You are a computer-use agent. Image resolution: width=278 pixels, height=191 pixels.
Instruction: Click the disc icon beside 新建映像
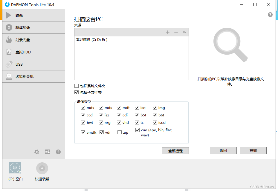[9, 27]
